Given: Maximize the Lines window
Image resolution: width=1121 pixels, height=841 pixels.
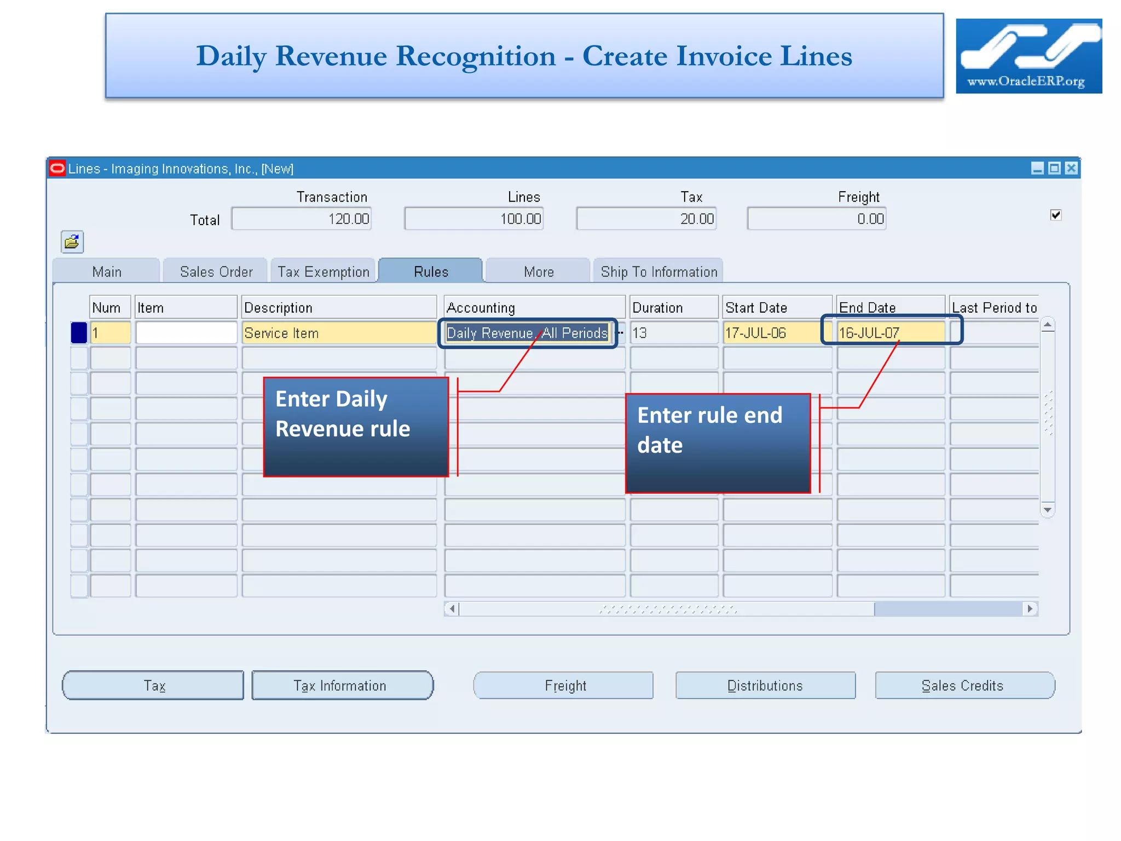Looking at the screenshot, I should 1054,168.
